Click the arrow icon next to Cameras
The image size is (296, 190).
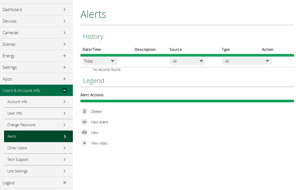click(65, 33)
